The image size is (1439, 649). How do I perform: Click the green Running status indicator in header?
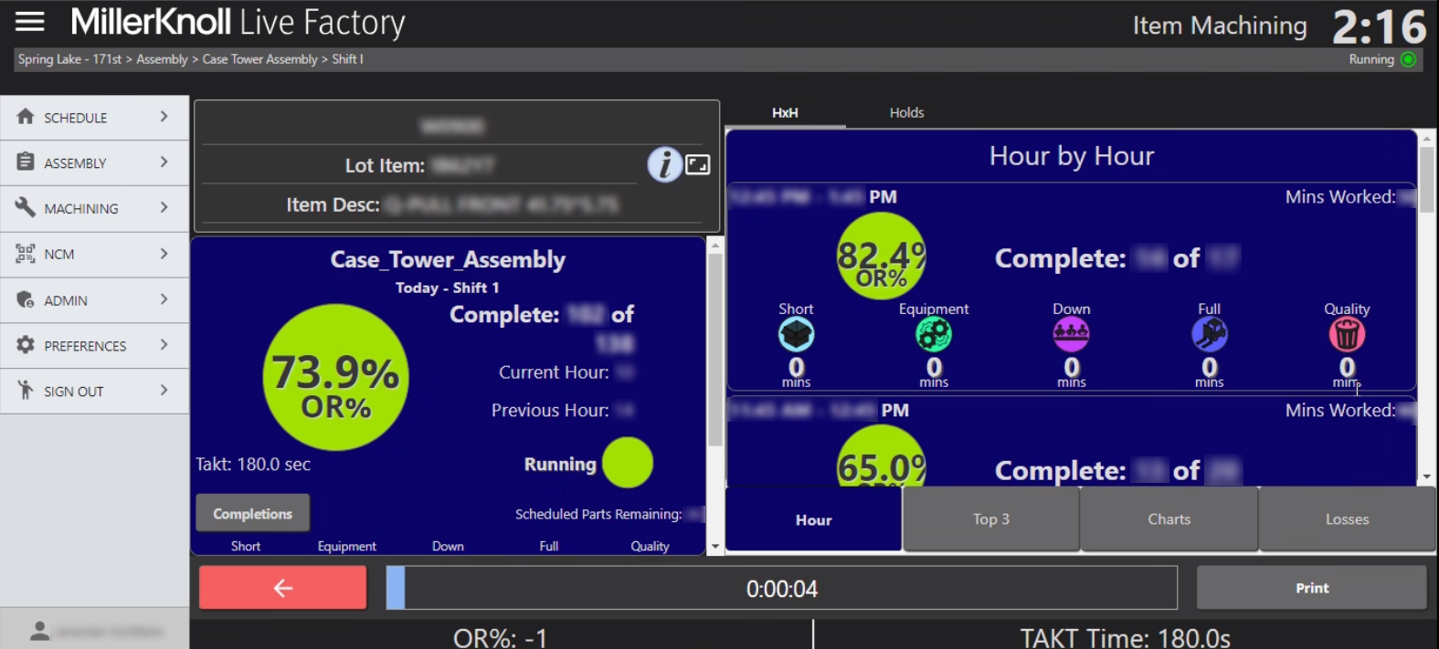point(1408,59)
